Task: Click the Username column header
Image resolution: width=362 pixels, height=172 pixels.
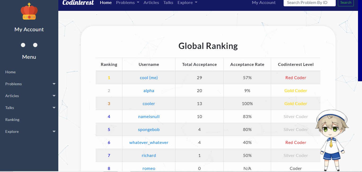Action: (149, 64)
